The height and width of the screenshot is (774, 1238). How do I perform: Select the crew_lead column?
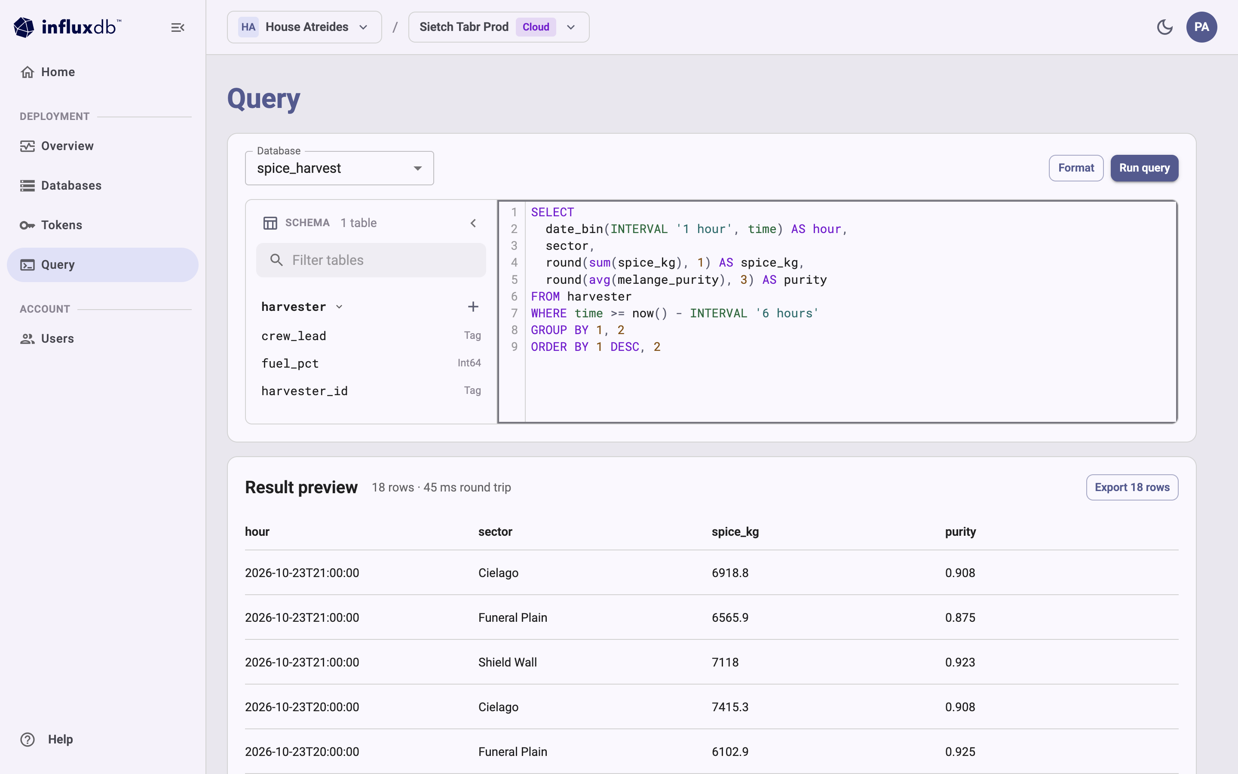click(371, 336)
